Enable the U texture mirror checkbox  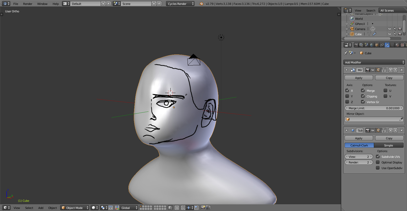click(x=385, y=90)
